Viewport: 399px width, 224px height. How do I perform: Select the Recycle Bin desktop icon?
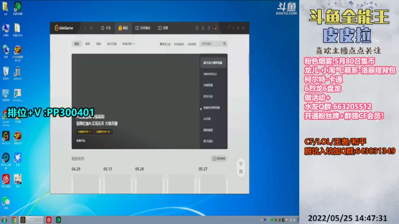5,73
